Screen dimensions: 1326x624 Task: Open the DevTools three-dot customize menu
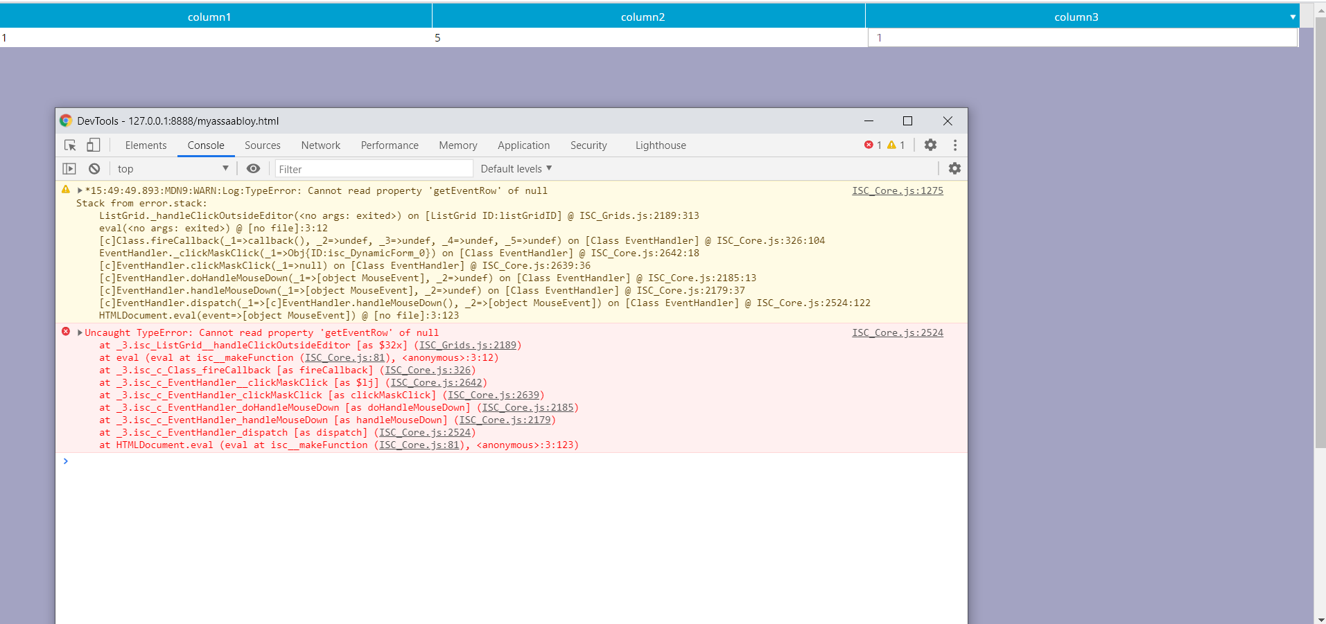(x=954, y=145)
